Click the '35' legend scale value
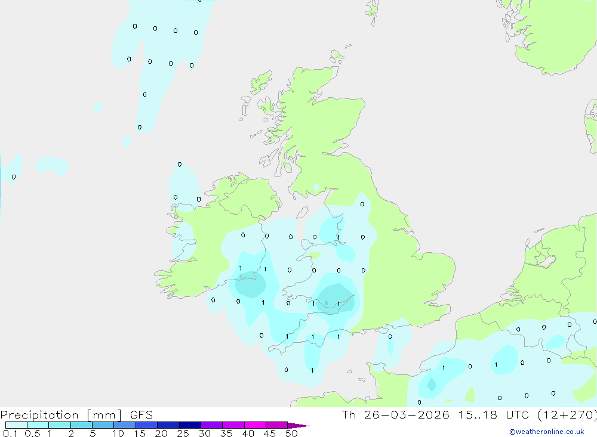The height and width of the screenshot is (437, 597). [x=226, y=433]
